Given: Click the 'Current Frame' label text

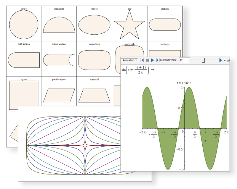Looking at the screenshot, I should (168, 60).
